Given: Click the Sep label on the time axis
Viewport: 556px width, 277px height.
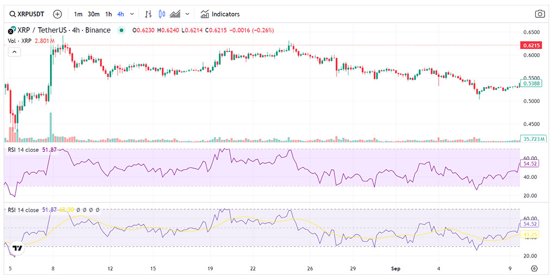Looking at the screenshot, I should 396,268.
